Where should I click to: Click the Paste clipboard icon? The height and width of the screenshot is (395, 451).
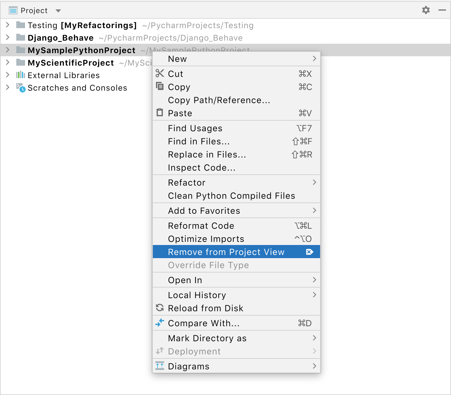(160, 113)
